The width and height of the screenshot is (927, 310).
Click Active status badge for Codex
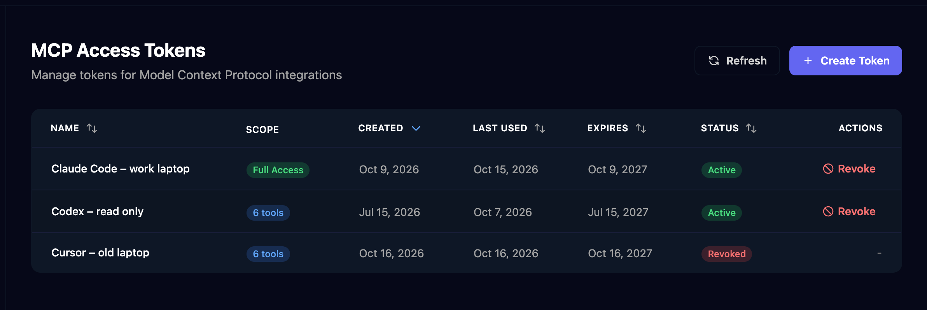pos(722,213)
